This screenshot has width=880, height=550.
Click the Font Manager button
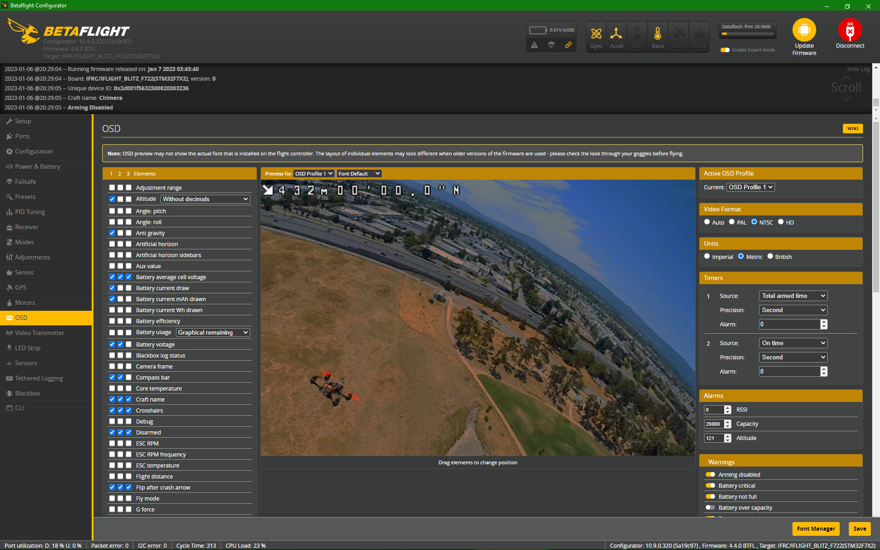click(815, 528)
